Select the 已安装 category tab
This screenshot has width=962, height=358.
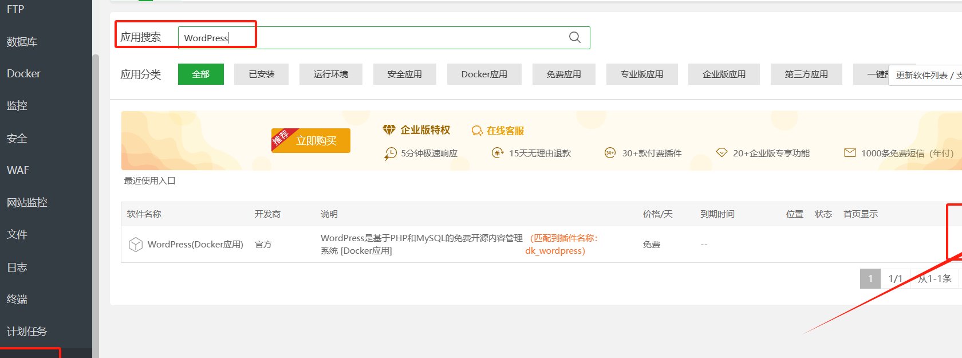pyautogui.click(x=262, y=74)
